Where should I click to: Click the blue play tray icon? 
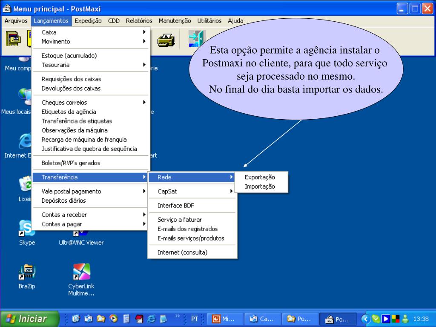tap(386, 319)
